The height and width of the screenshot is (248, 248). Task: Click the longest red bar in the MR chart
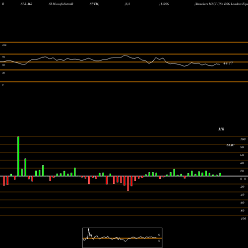coord(128,184)
